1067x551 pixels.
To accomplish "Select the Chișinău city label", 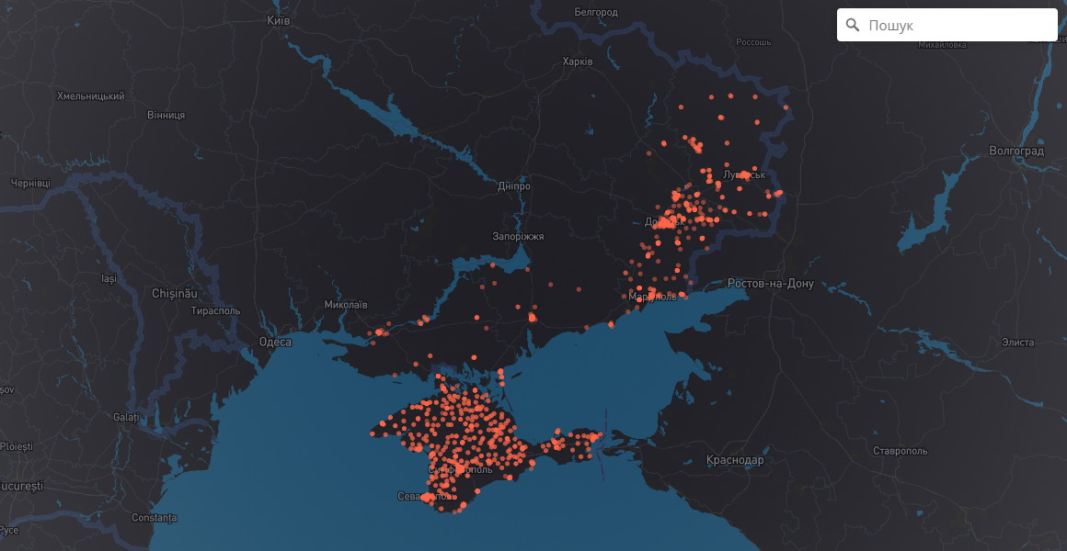I will click(x=175, y=293).
